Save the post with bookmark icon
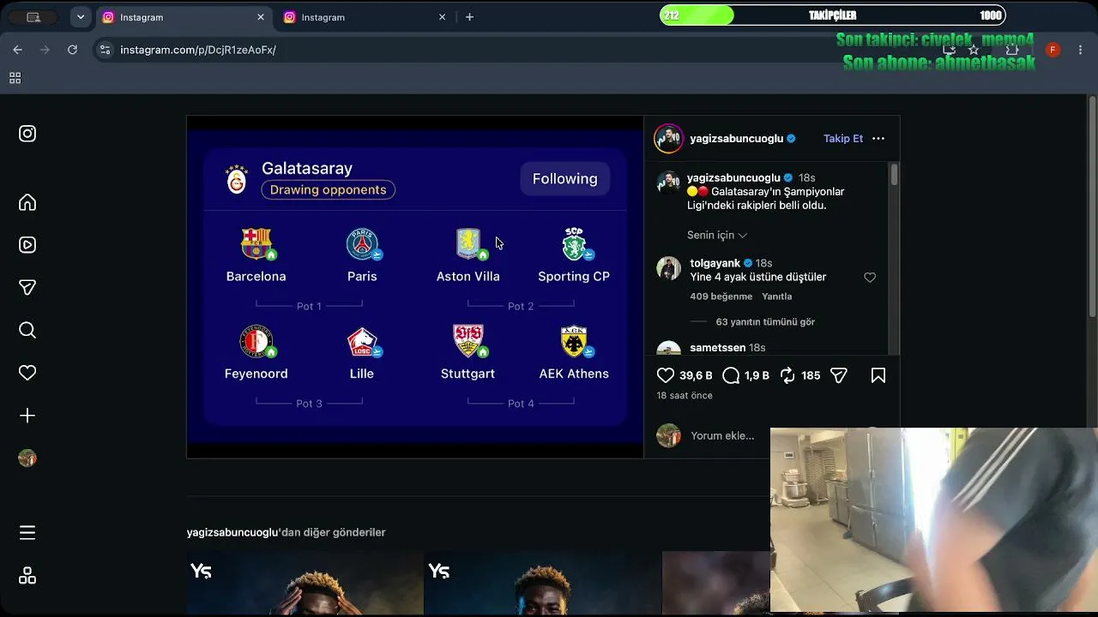 click(x=878, y=375)
